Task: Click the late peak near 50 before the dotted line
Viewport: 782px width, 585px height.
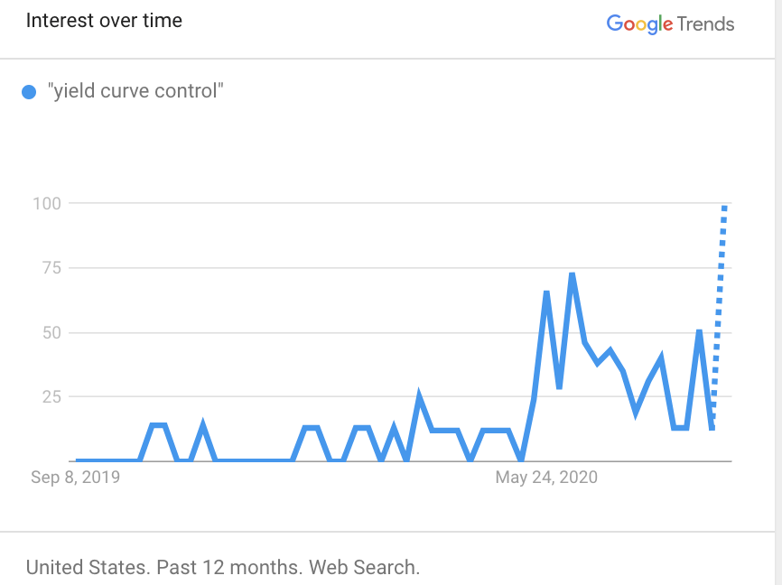Action: click(699, 332)
